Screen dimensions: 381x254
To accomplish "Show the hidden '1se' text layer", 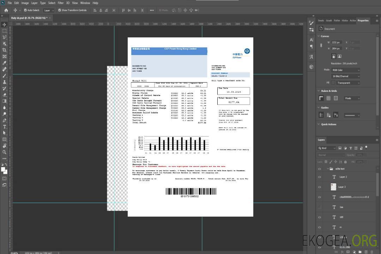I will 320,207.
